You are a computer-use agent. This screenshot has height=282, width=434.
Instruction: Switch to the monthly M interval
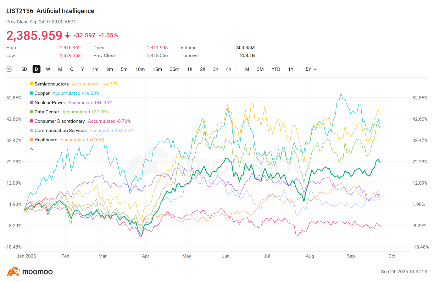coord(60,69)
